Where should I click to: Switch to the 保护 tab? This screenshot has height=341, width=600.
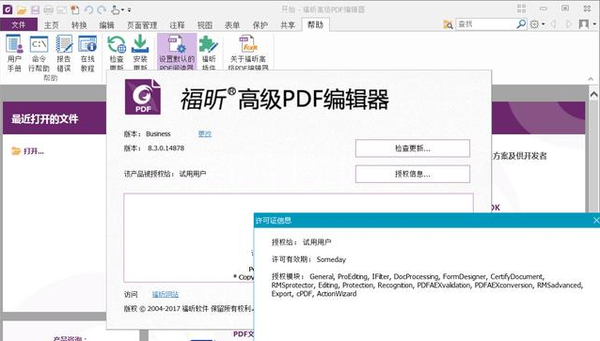261,25
